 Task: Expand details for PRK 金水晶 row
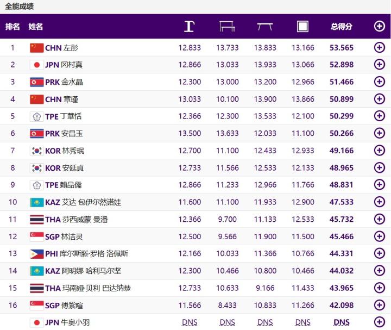(x=380, y=82)
